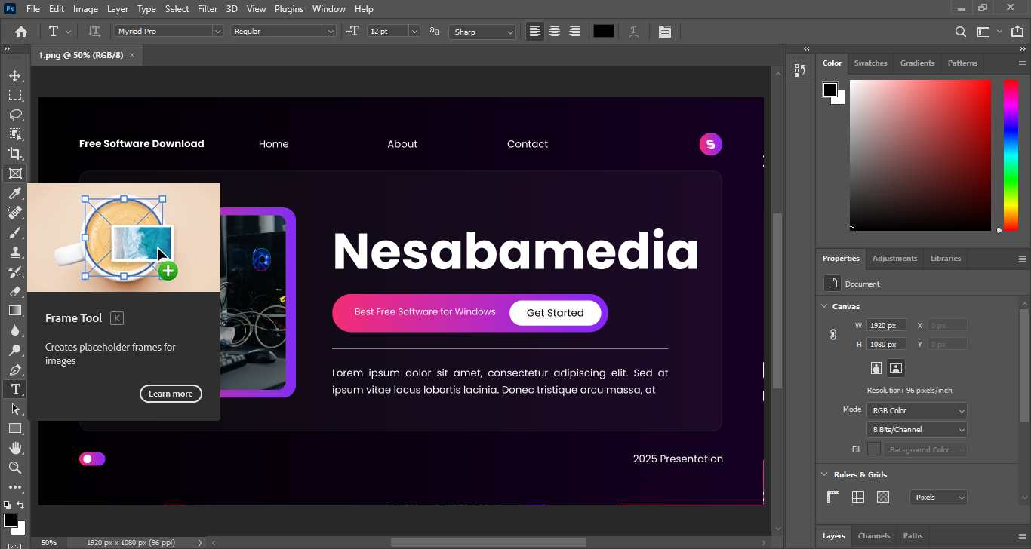Set canvas orientation to portrait
Screen dimensions: 1031x549
[876, 368]
